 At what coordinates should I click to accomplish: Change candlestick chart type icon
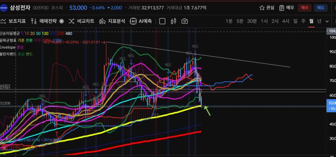(173, 21)
